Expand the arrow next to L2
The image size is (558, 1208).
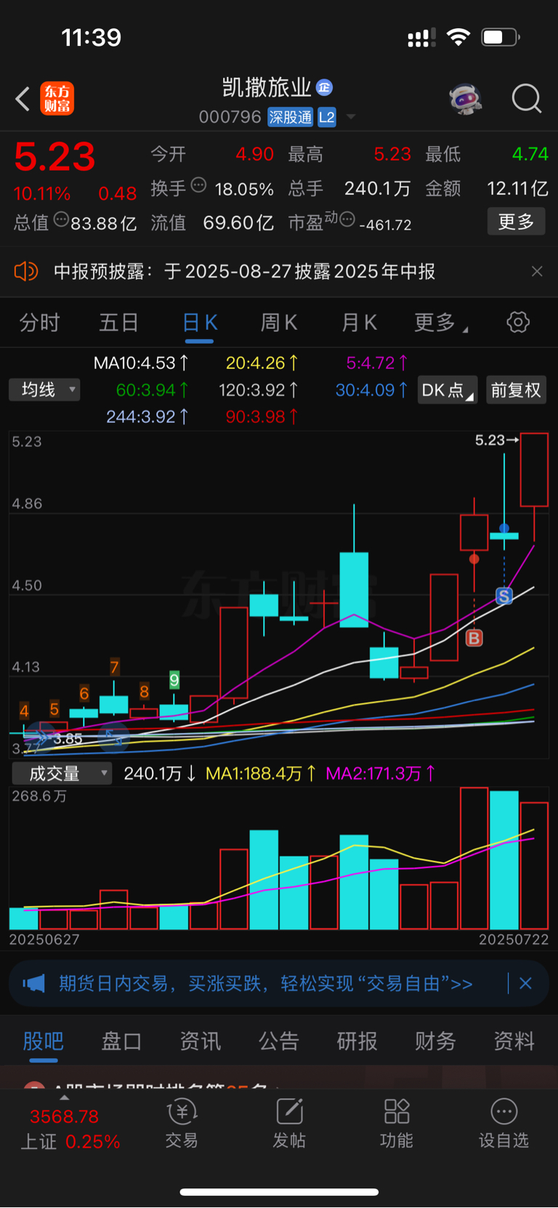click(351, 117)
